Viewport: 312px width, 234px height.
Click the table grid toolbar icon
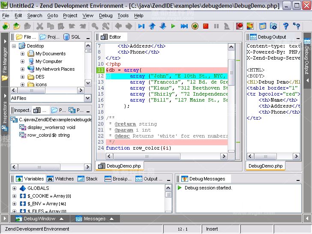pos(263,26)
